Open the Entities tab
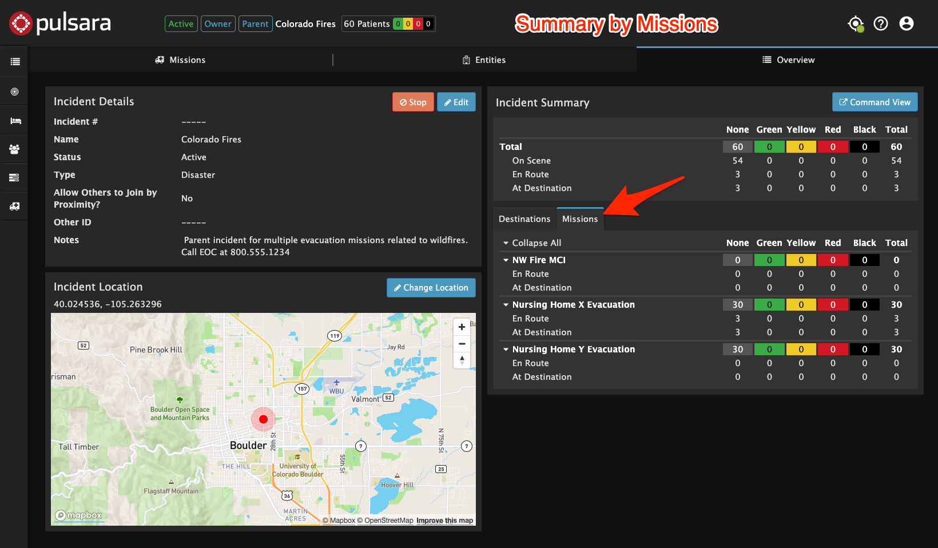Image resolution: width=938 pixels, height=548 pixels. coord(484,59)
